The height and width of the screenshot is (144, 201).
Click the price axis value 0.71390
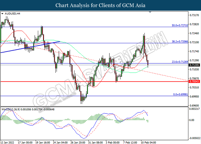click(194, 60)
